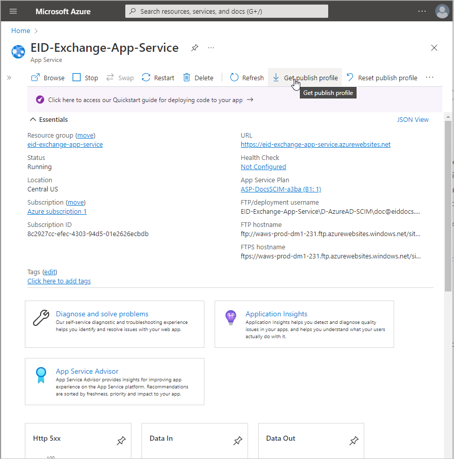Screen dimensions: 454x459
Task: Open the Home breadcrumb
Action: pyautogui.click(x=21, y=31)
